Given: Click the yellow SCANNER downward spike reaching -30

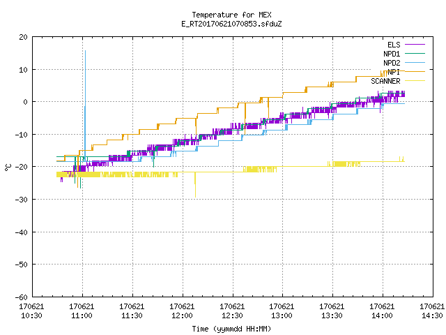Looking at the screenshot, I should click(x=195, y=185).
